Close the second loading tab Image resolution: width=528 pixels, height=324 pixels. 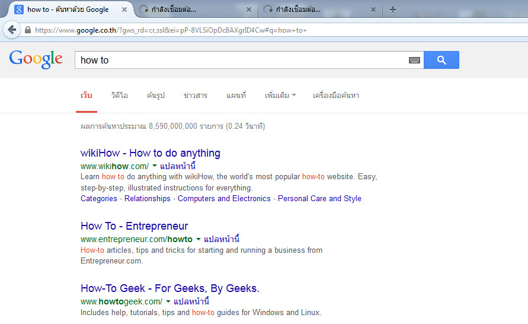pyautogui.click(x=249, y=9)
